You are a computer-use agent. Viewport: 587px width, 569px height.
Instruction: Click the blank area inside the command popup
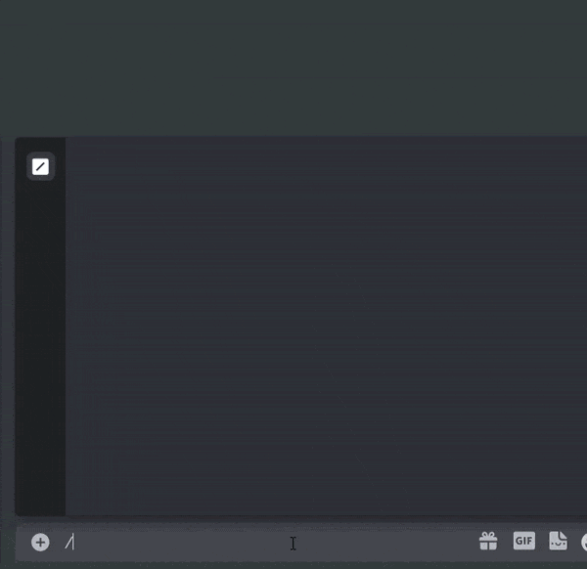pyautogui.click(x=326, y=327)
